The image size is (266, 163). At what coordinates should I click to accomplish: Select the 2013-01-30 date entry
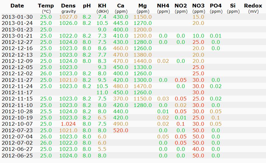click(x=17, y=17)
